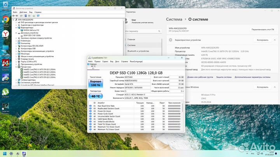Click the info icon beside device specifications
Image resolution: width=280 pixels, height=157 pixels.
tap(171, 40)
